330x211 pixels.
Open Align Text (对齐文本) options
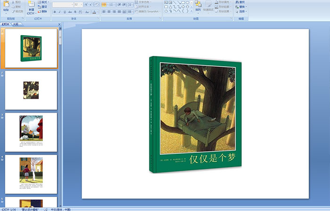[x=143, y=7]
